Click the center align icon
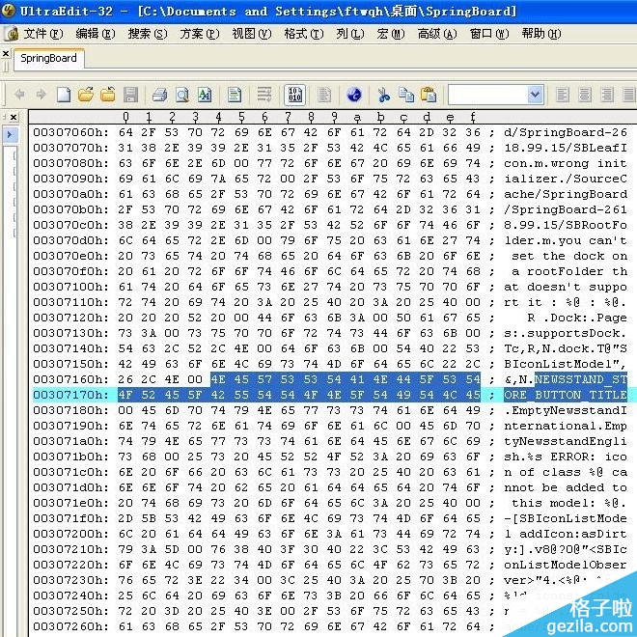The image size is (637, 637). point(585,95)
